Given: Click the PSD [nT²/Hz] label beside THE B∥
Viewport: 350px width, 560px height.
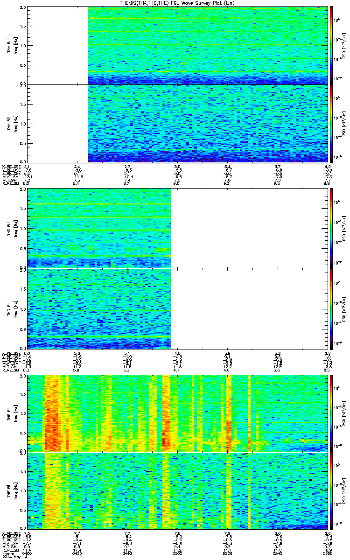Looking at the screenshot, I should tap(344, 491).
